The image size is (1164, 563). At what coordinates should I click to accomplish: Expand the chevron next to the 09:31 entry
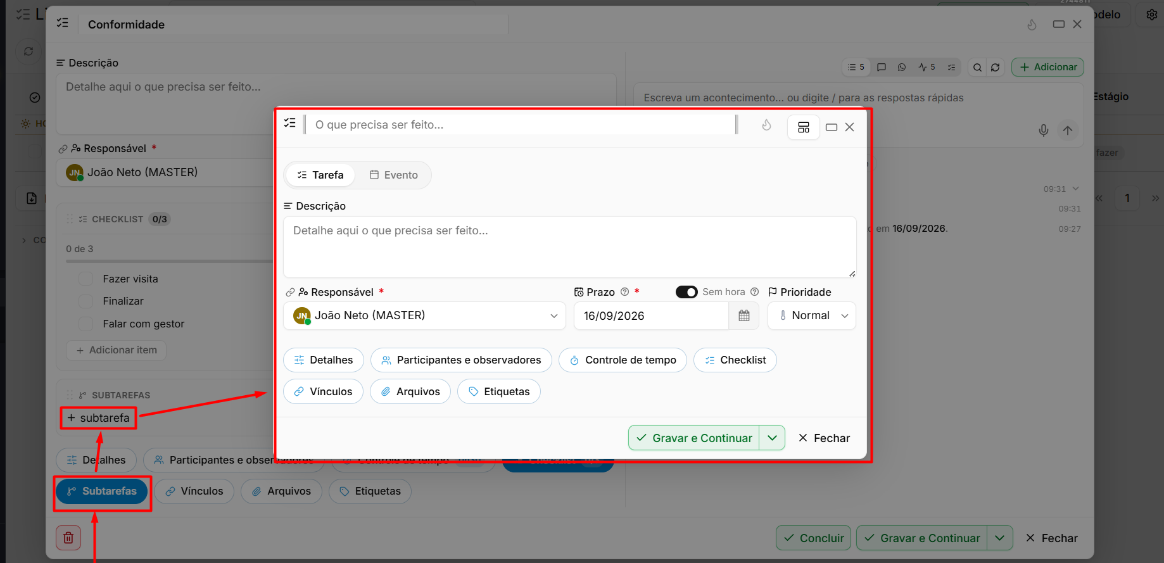(x=1075, y=189)
